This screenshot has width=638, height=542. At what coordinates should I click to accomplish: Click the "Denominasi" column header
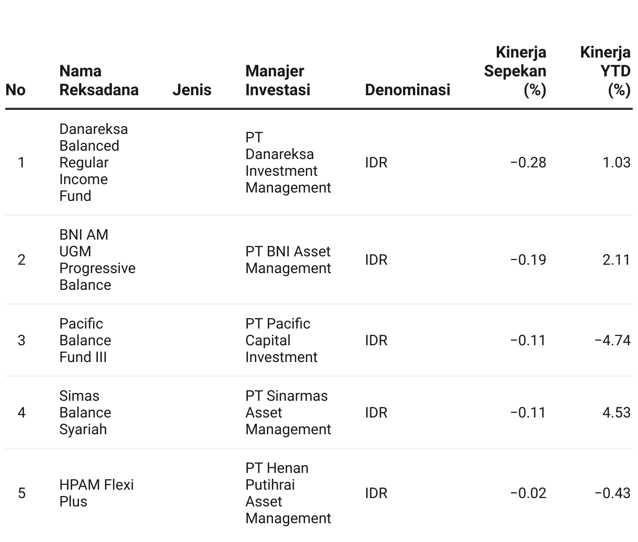[x=407, y=89]
